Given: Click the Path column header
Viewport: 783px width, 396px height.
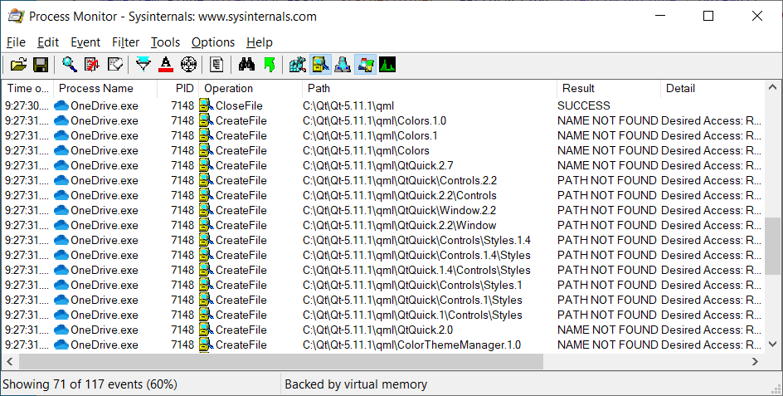Looking at the screenshot, I should tap(430, 89).
